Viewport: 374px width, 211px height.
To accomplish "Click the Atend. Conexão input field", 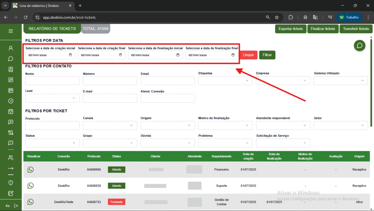I will [168, 98].
